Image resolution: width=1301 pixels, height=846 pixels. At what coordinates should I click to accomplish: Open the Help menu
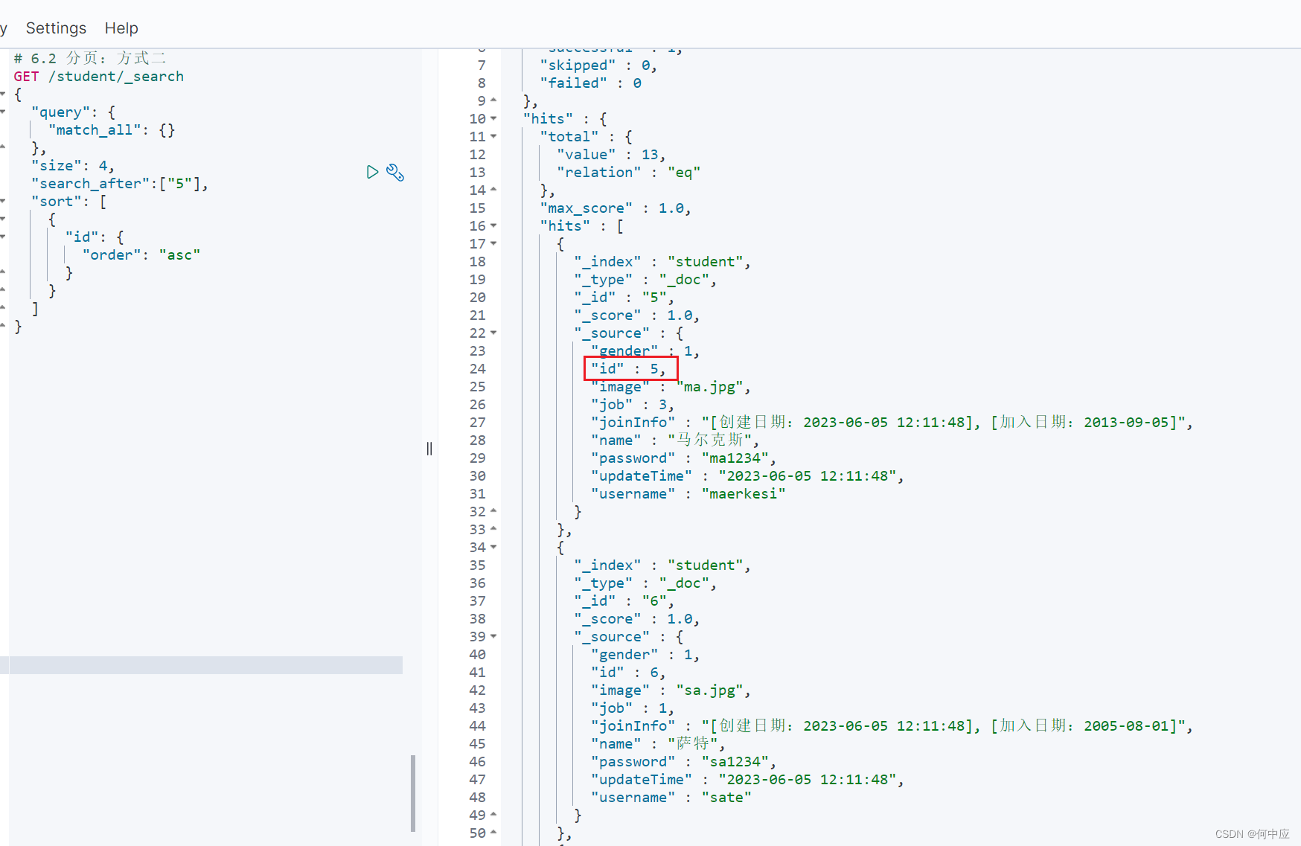tap(121, 28)
